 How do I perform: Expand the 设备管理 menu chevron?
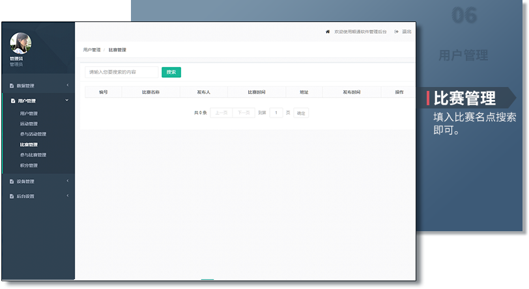(x=67, y=181)
